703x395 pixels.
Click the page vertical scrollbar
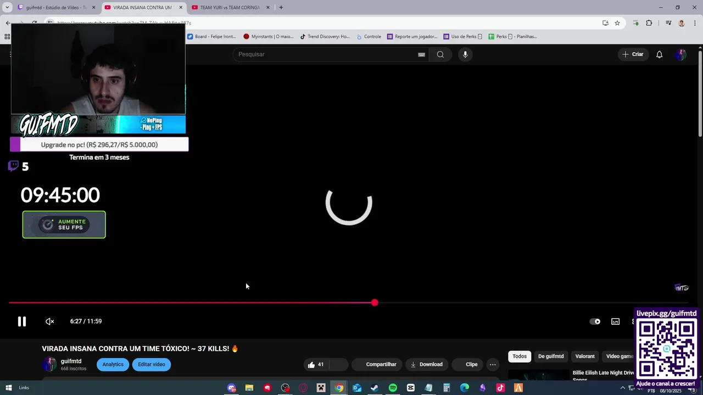(x=700, y=93)
